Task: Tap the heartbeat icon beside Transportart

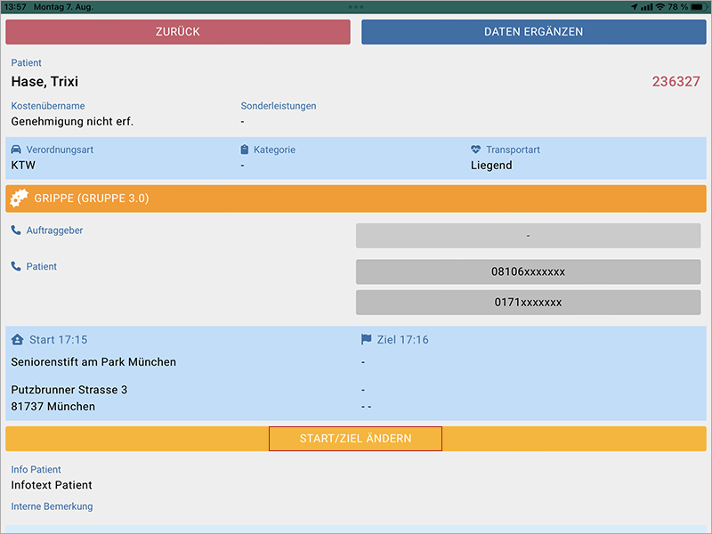Action: tap(476, 150)
